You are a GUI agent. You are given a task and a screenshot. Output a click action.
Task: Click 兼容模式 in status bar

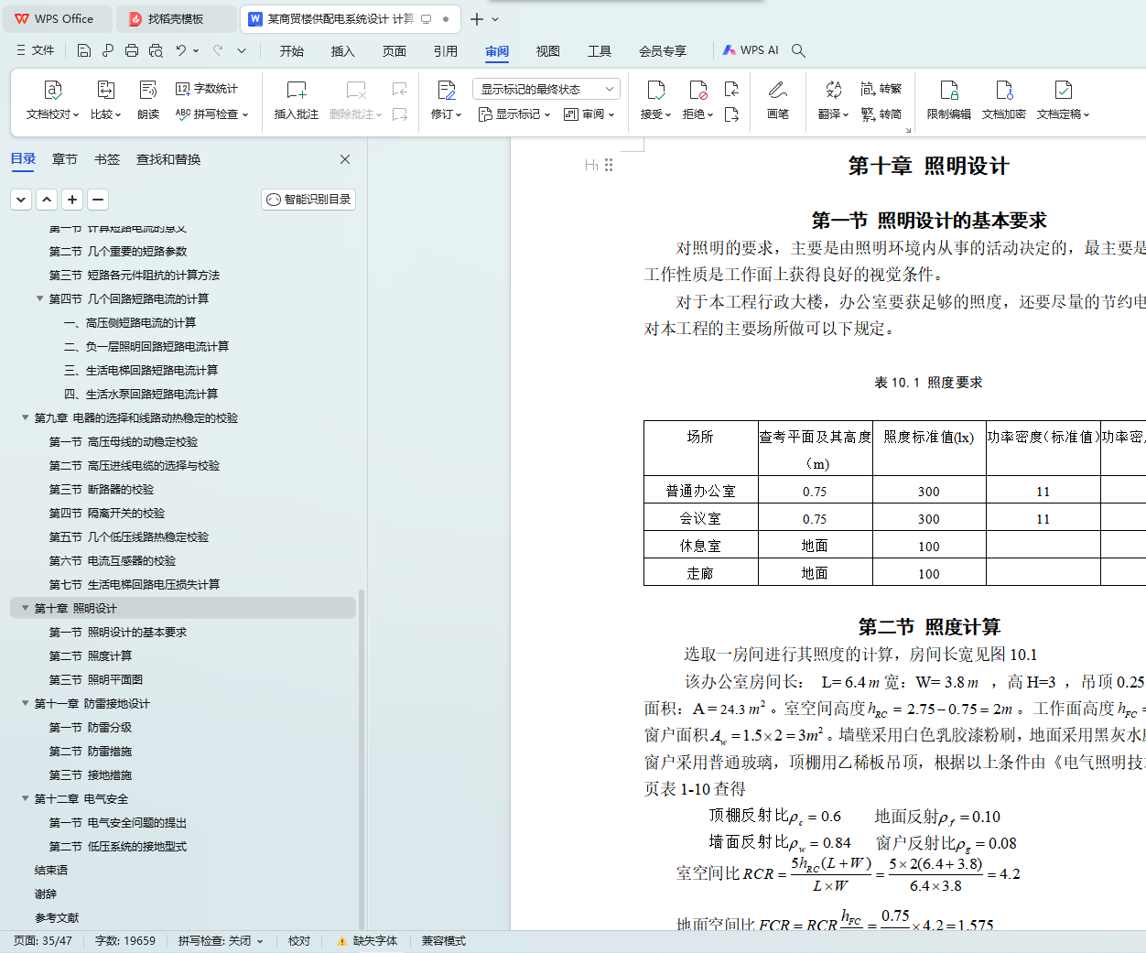[444, 941]
